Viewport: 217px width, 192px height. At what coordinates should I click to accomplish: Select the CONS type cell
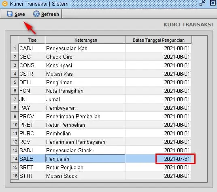pos(32,65)
